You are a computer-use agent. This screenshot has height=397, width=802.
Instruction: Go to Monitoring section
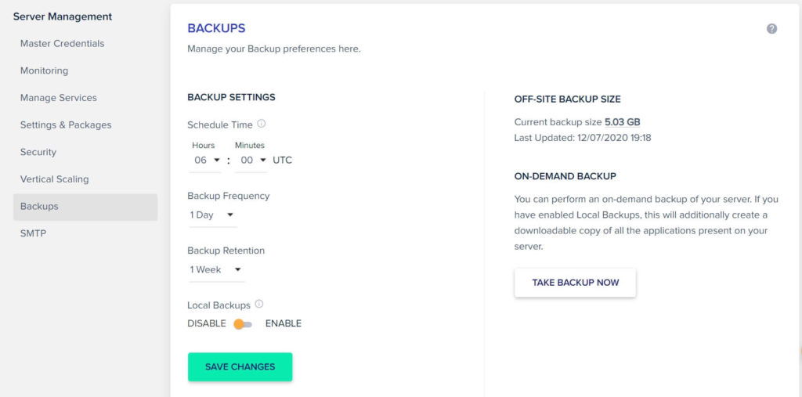click(x=44, y=70)
